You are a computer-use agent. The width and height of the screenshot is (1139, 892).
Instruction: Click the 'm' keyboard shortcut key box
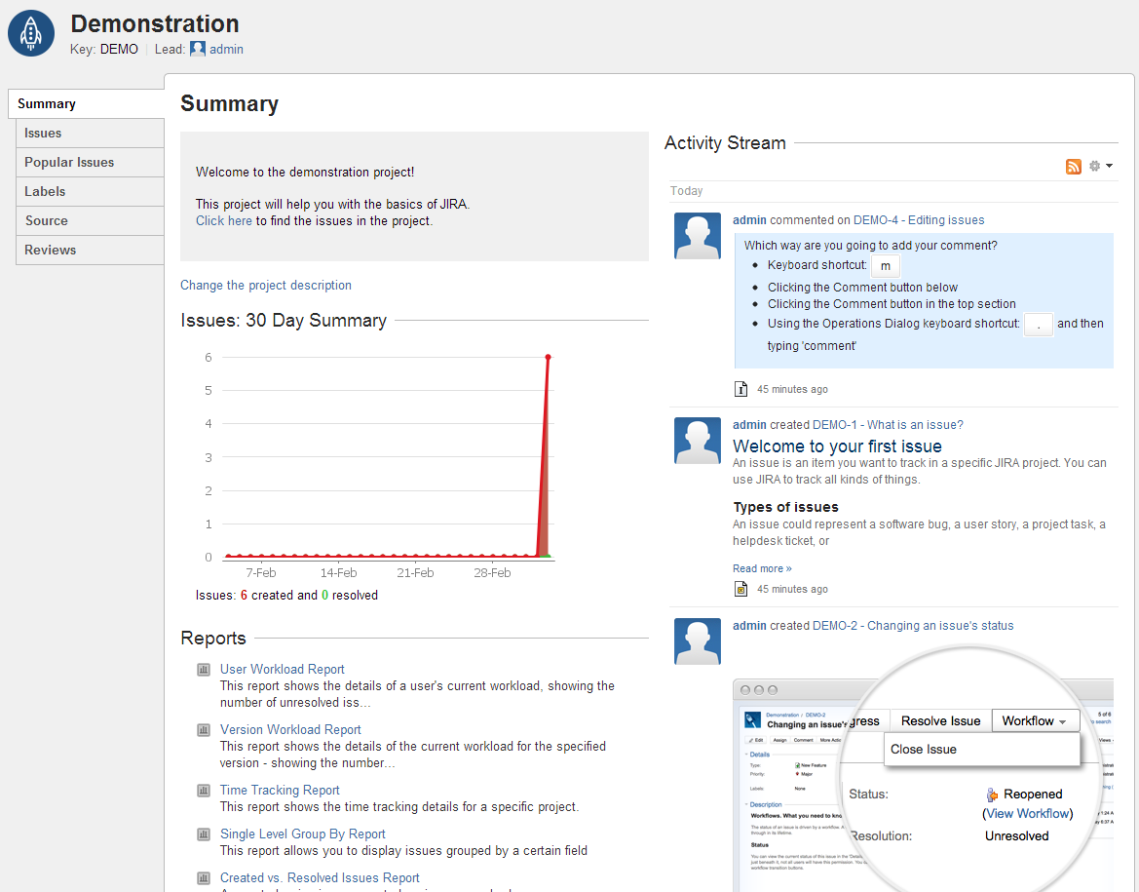(x=886, y=266)
